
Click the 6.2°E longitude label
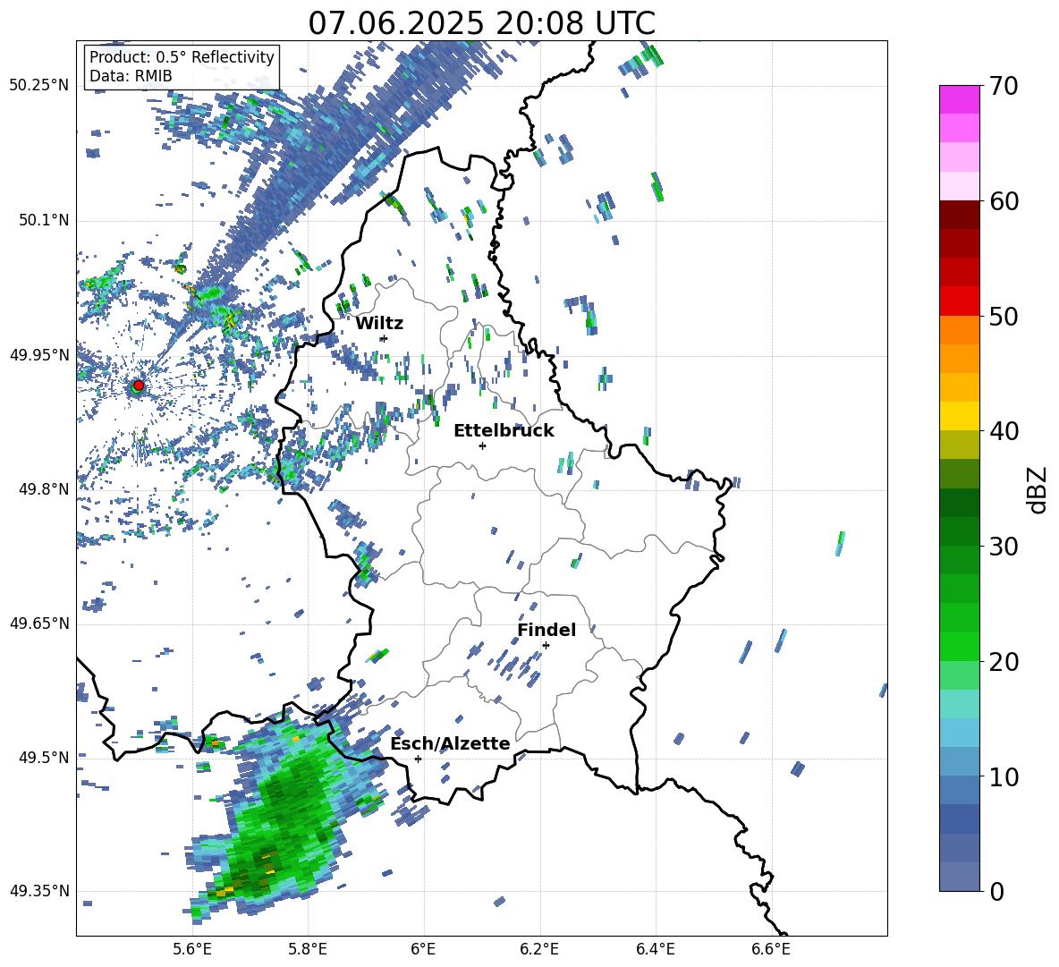[x=539, y=949]
